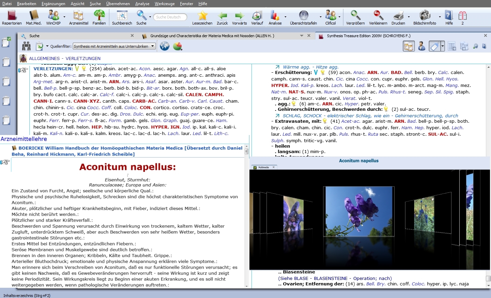
Task: Open the Familien tree icon
Action: pos(99,17)
